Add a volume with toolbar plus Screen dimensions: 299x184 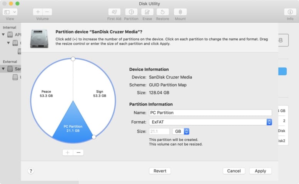(38, 12)
